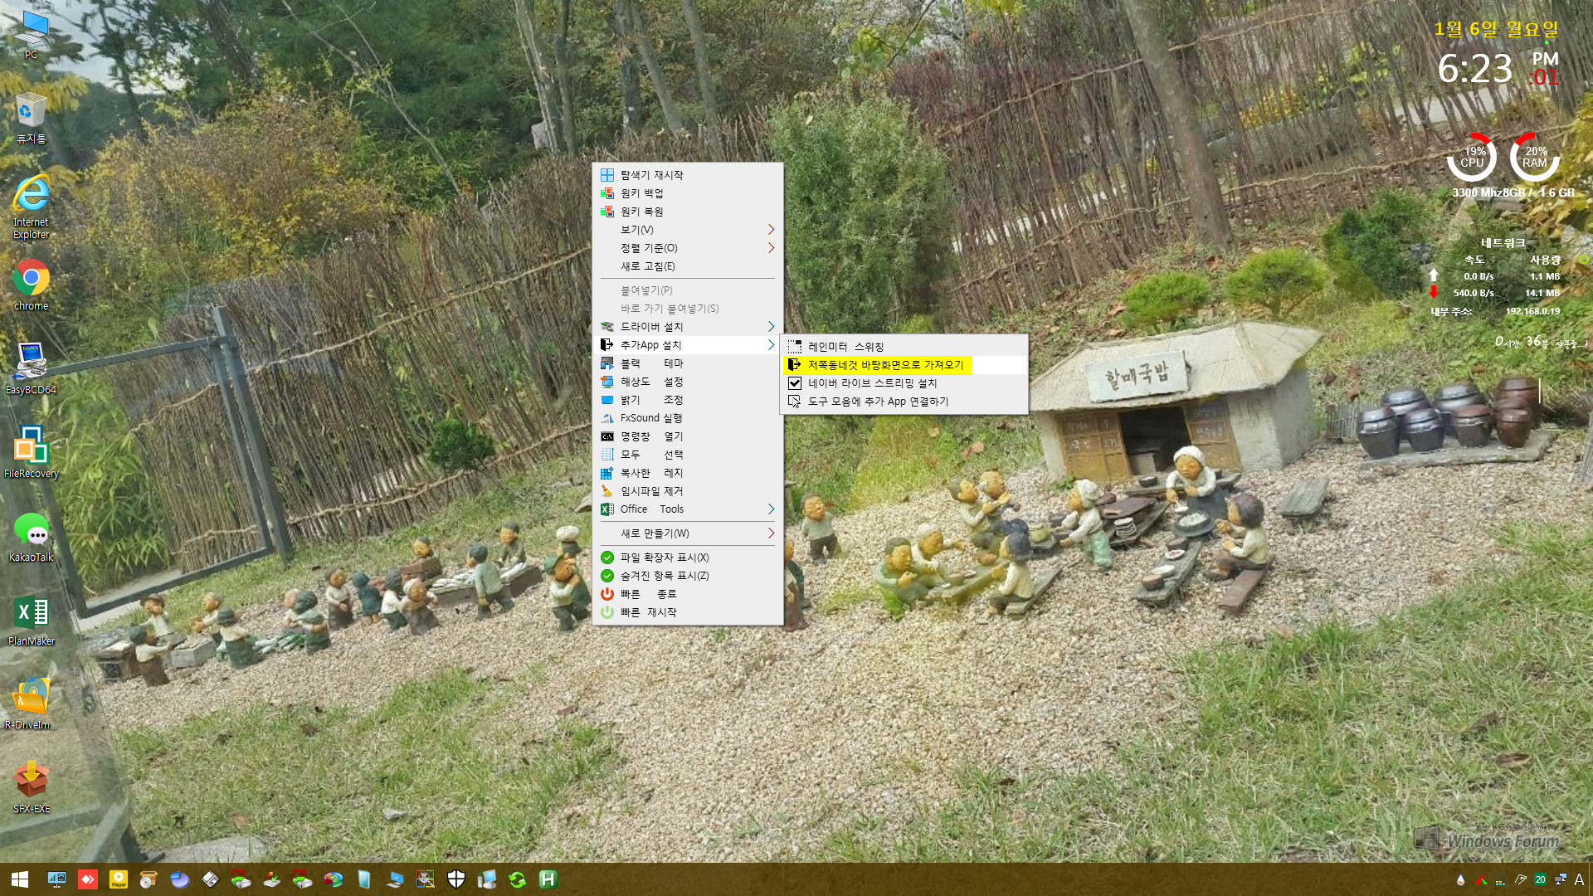Toggle 파일 확장자 표시(X) option
Image resolution: width=1593 pixels, height=896 pixels.
[687, 558]
